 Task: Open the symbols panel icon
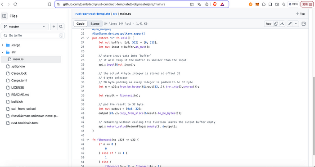[304, 24]
